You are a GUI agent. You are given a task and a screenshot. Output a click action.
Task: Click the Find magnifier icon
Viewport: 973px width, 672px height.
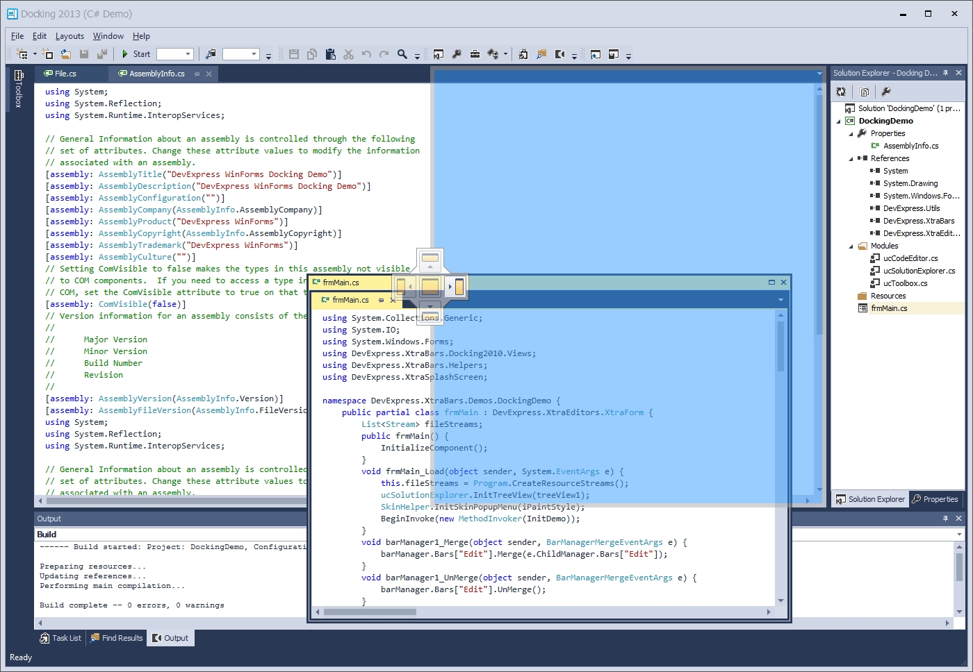(402, 54)
